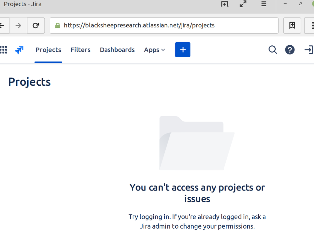Screen dimensions: 314x251
Task: Click the empty folder illustration
Action: coord(197,143)
